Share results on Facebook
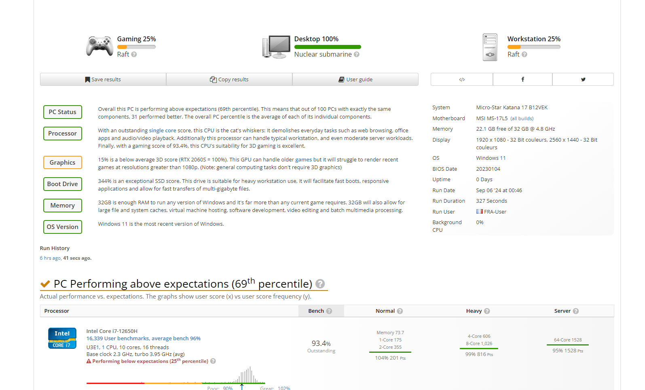 pyautogui.click(x=522, y=79)
